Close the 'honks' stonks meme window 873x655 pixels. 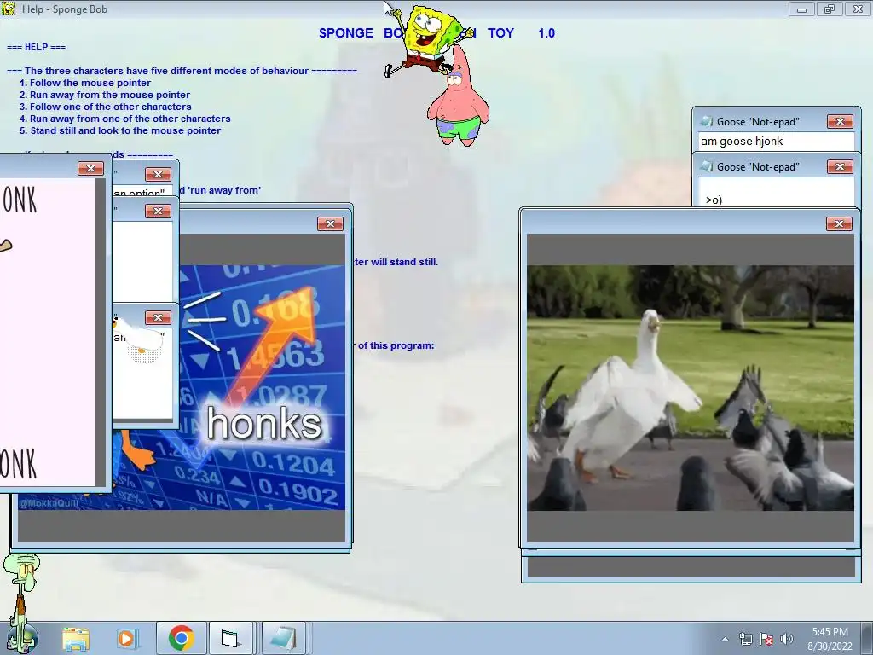click(x=330, y=224)
